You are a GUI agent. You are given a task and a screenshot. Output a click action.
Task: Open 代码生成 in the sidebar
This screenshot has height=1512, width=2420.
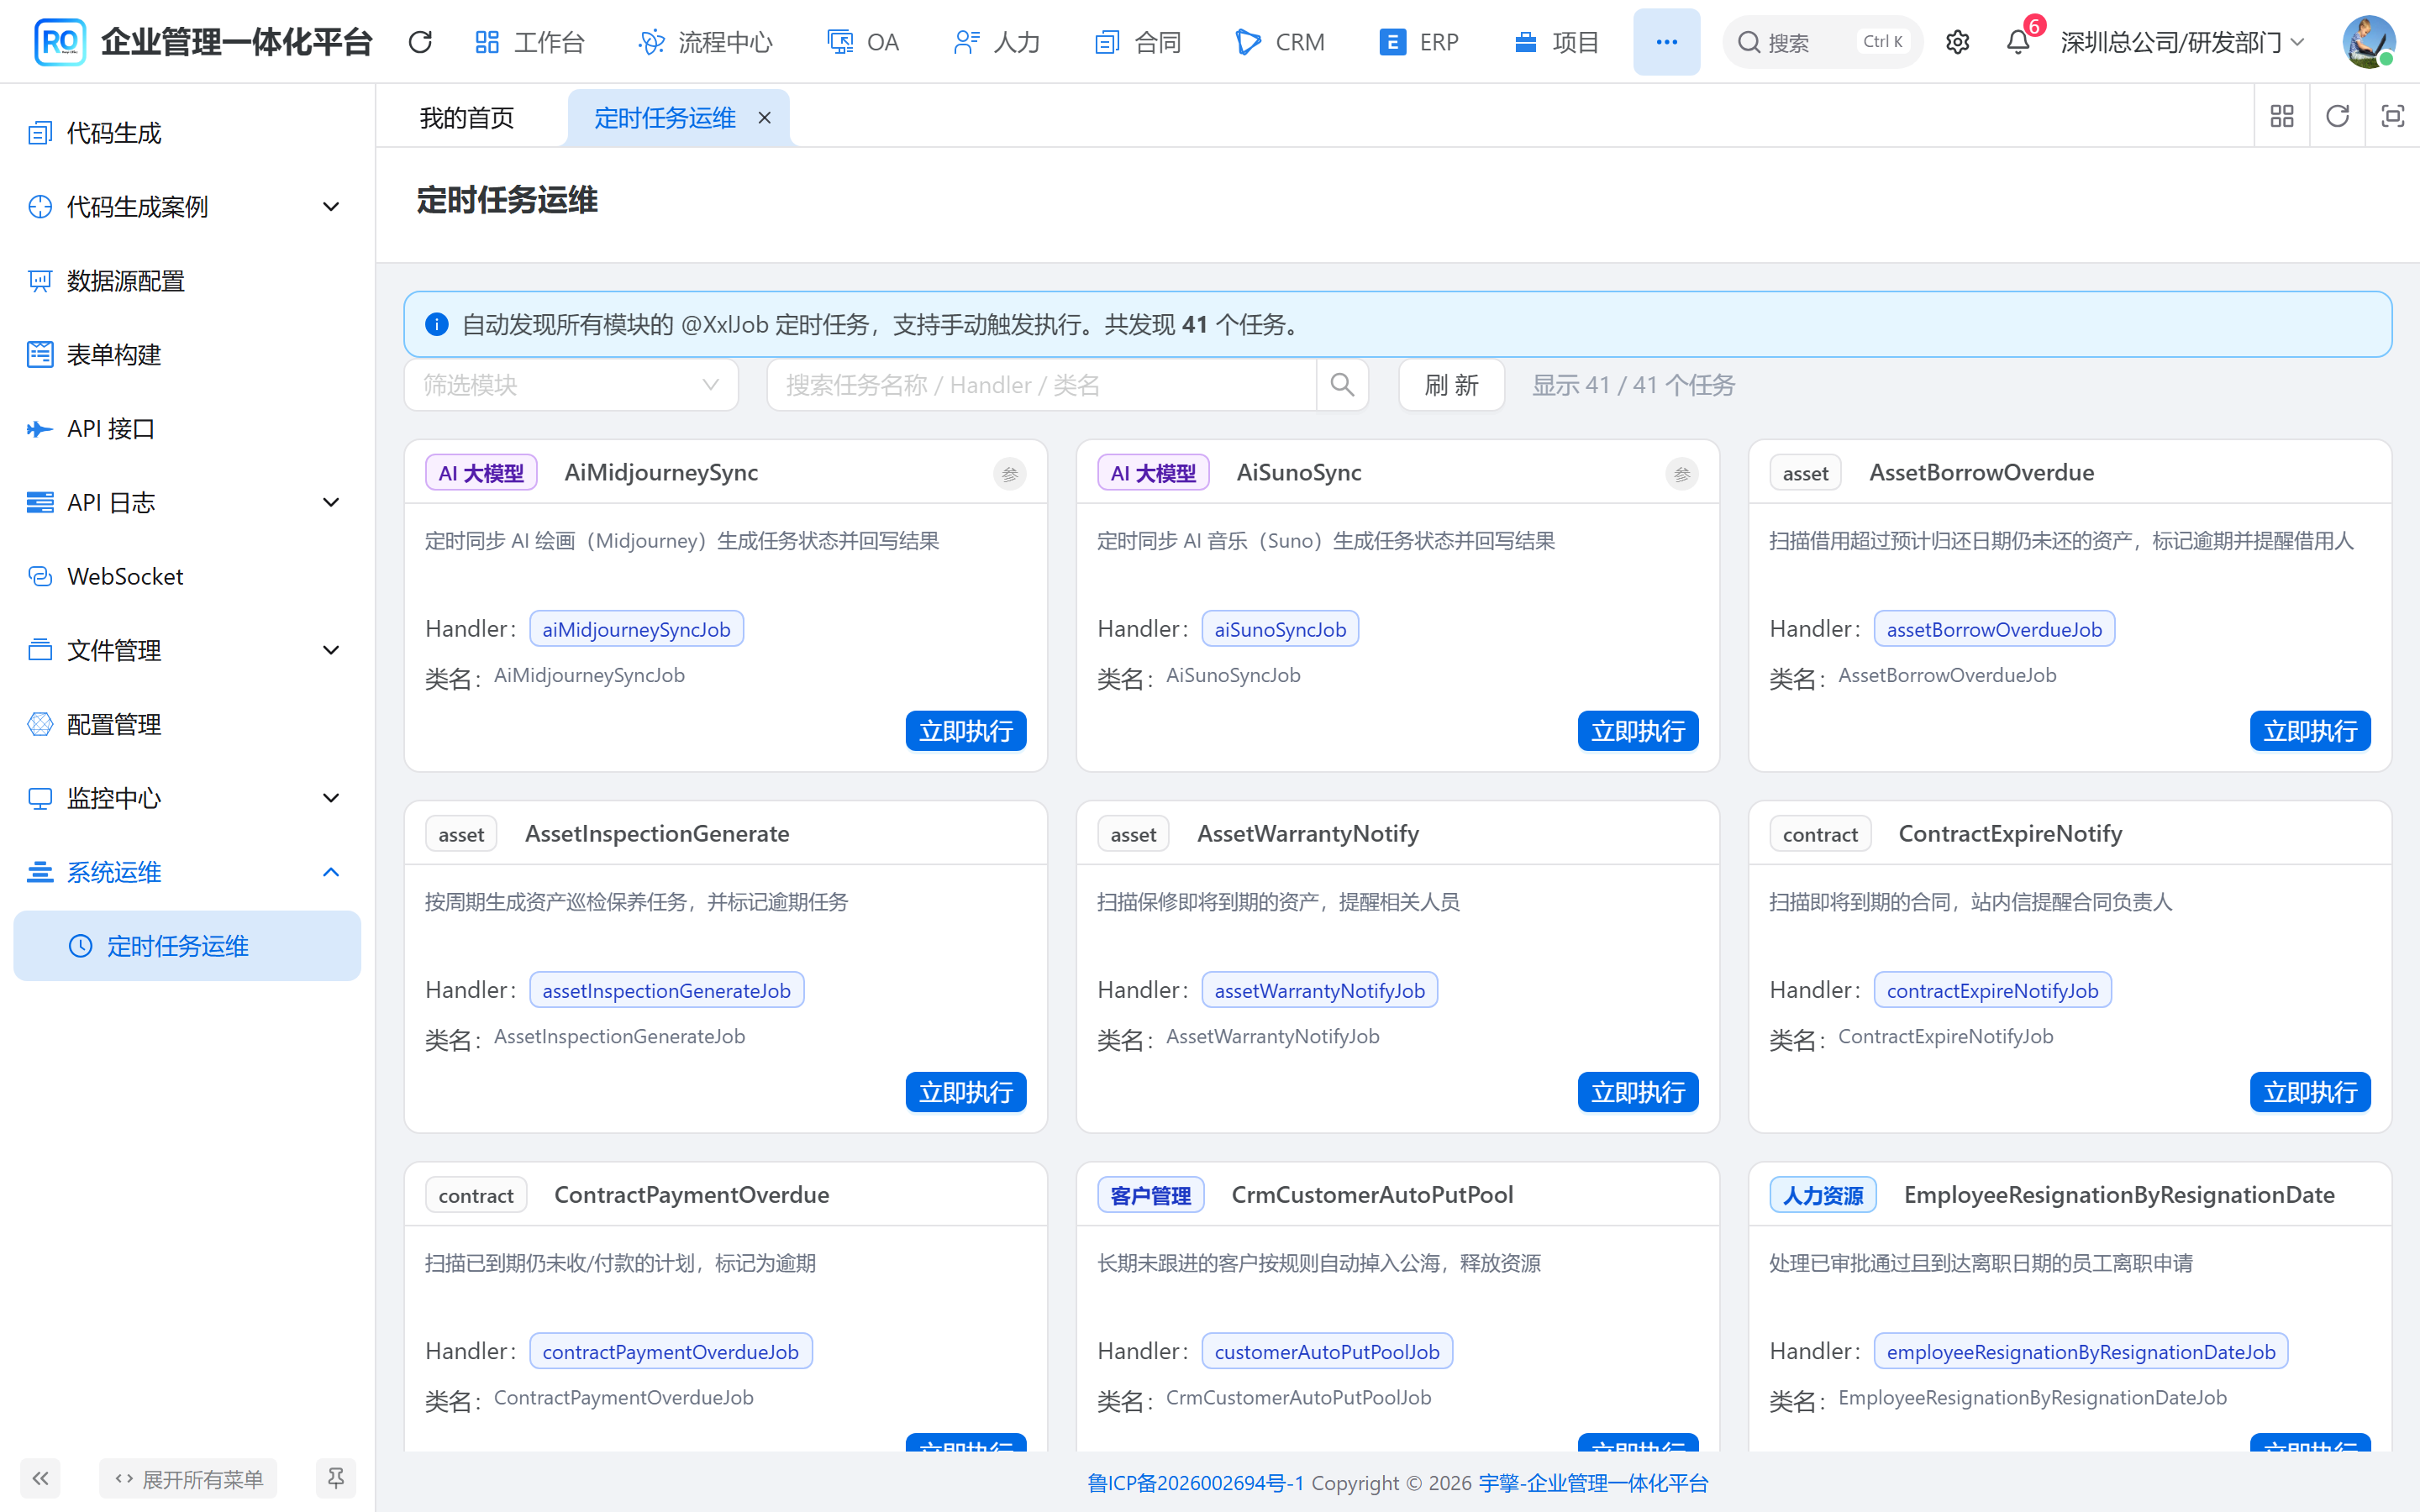point(188,133)
